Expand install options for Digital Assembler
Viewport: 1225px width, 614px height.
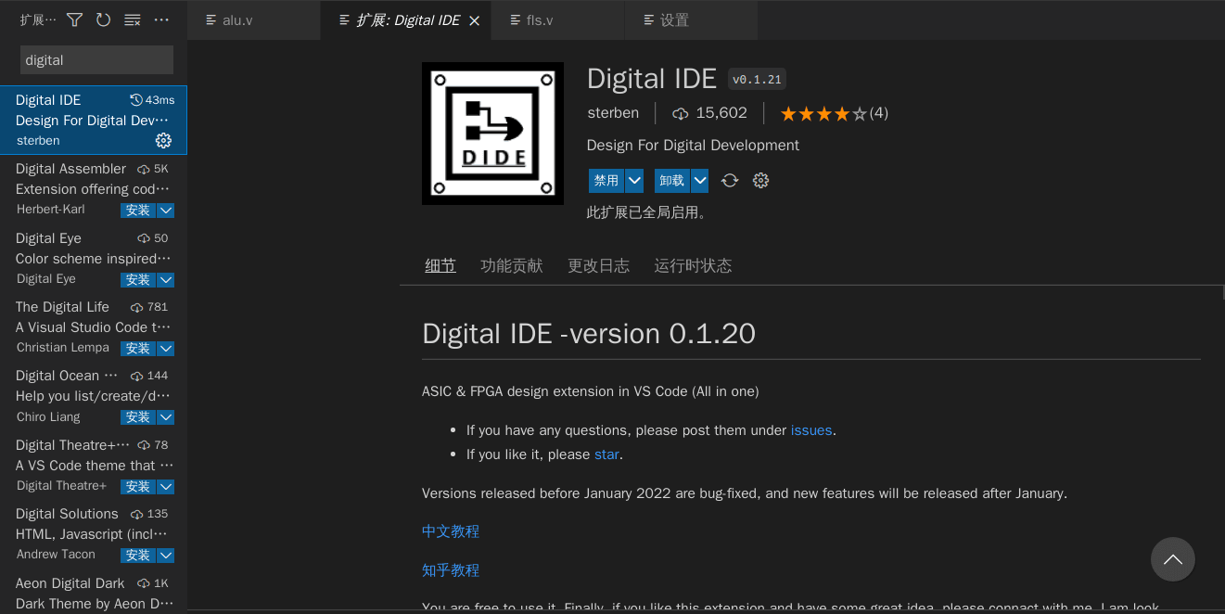coord(166,211)
